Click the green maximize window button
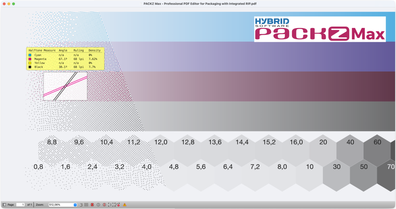Image resolution: width=396 pixels, height=209 pixels. pos(14,3)
